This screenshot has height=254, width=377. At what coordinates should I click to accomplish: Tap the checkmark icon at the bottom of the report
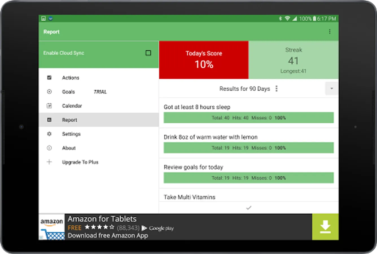click(x=249, y=208)
